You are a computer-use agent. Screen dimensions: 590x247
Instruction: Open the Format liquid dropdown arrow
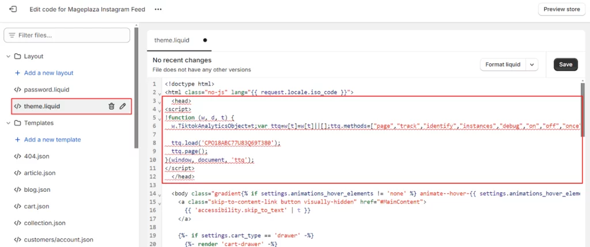pyautogui.click(x=532, y=64)
